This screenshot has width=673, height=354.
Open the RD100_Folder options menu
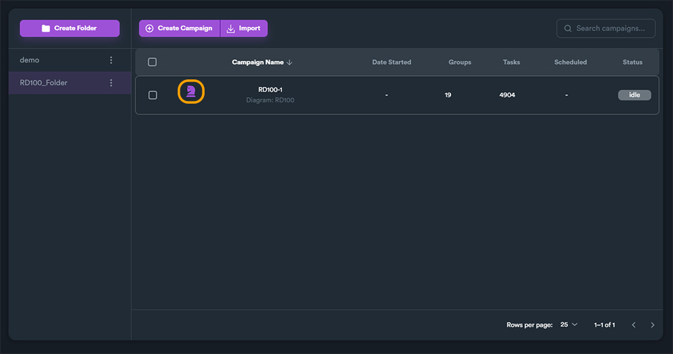point(111,83)
